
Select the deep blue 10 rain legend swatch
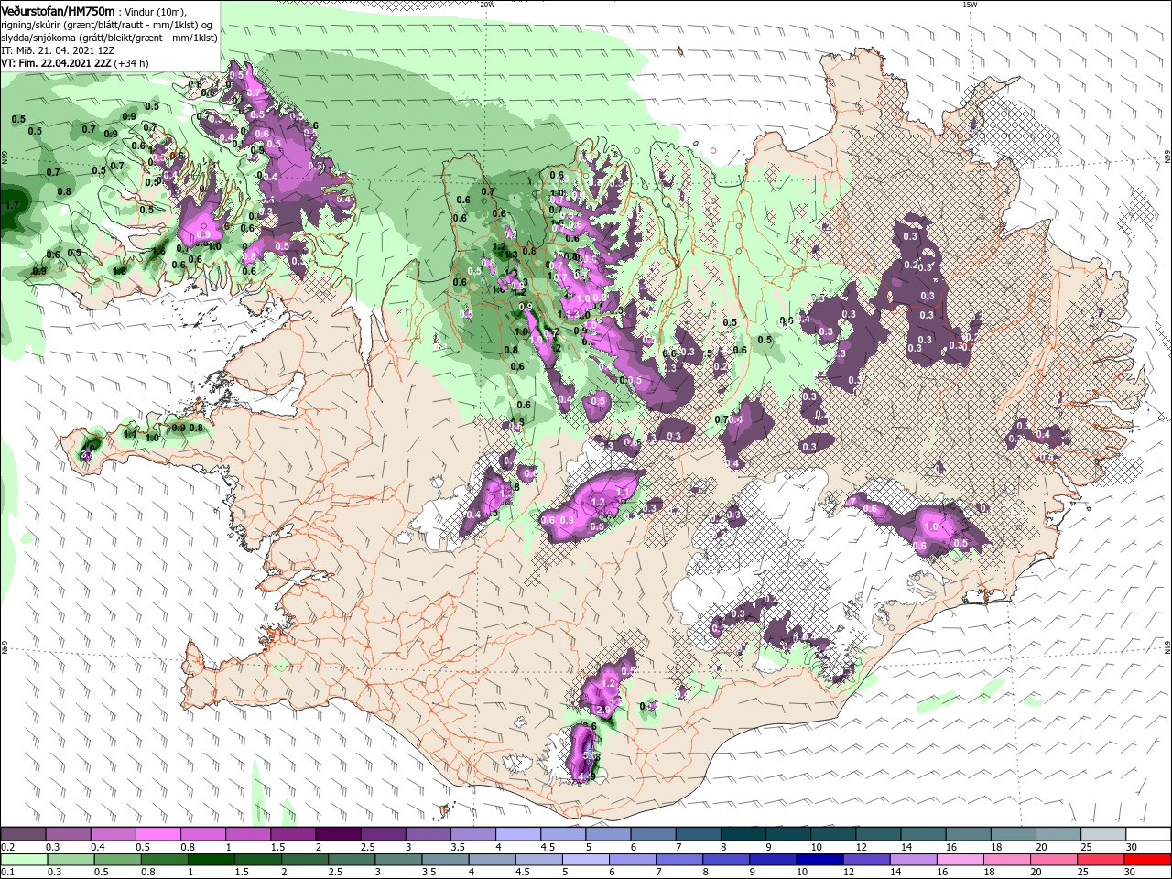(x=819, y=860)
